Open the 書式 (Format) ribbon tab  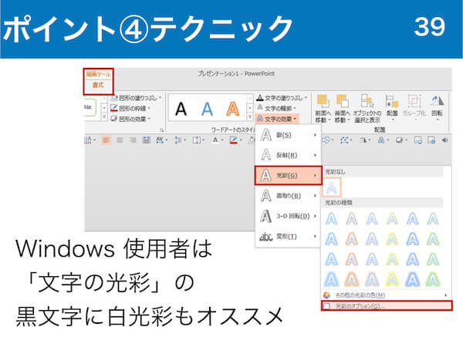[98, 85]
